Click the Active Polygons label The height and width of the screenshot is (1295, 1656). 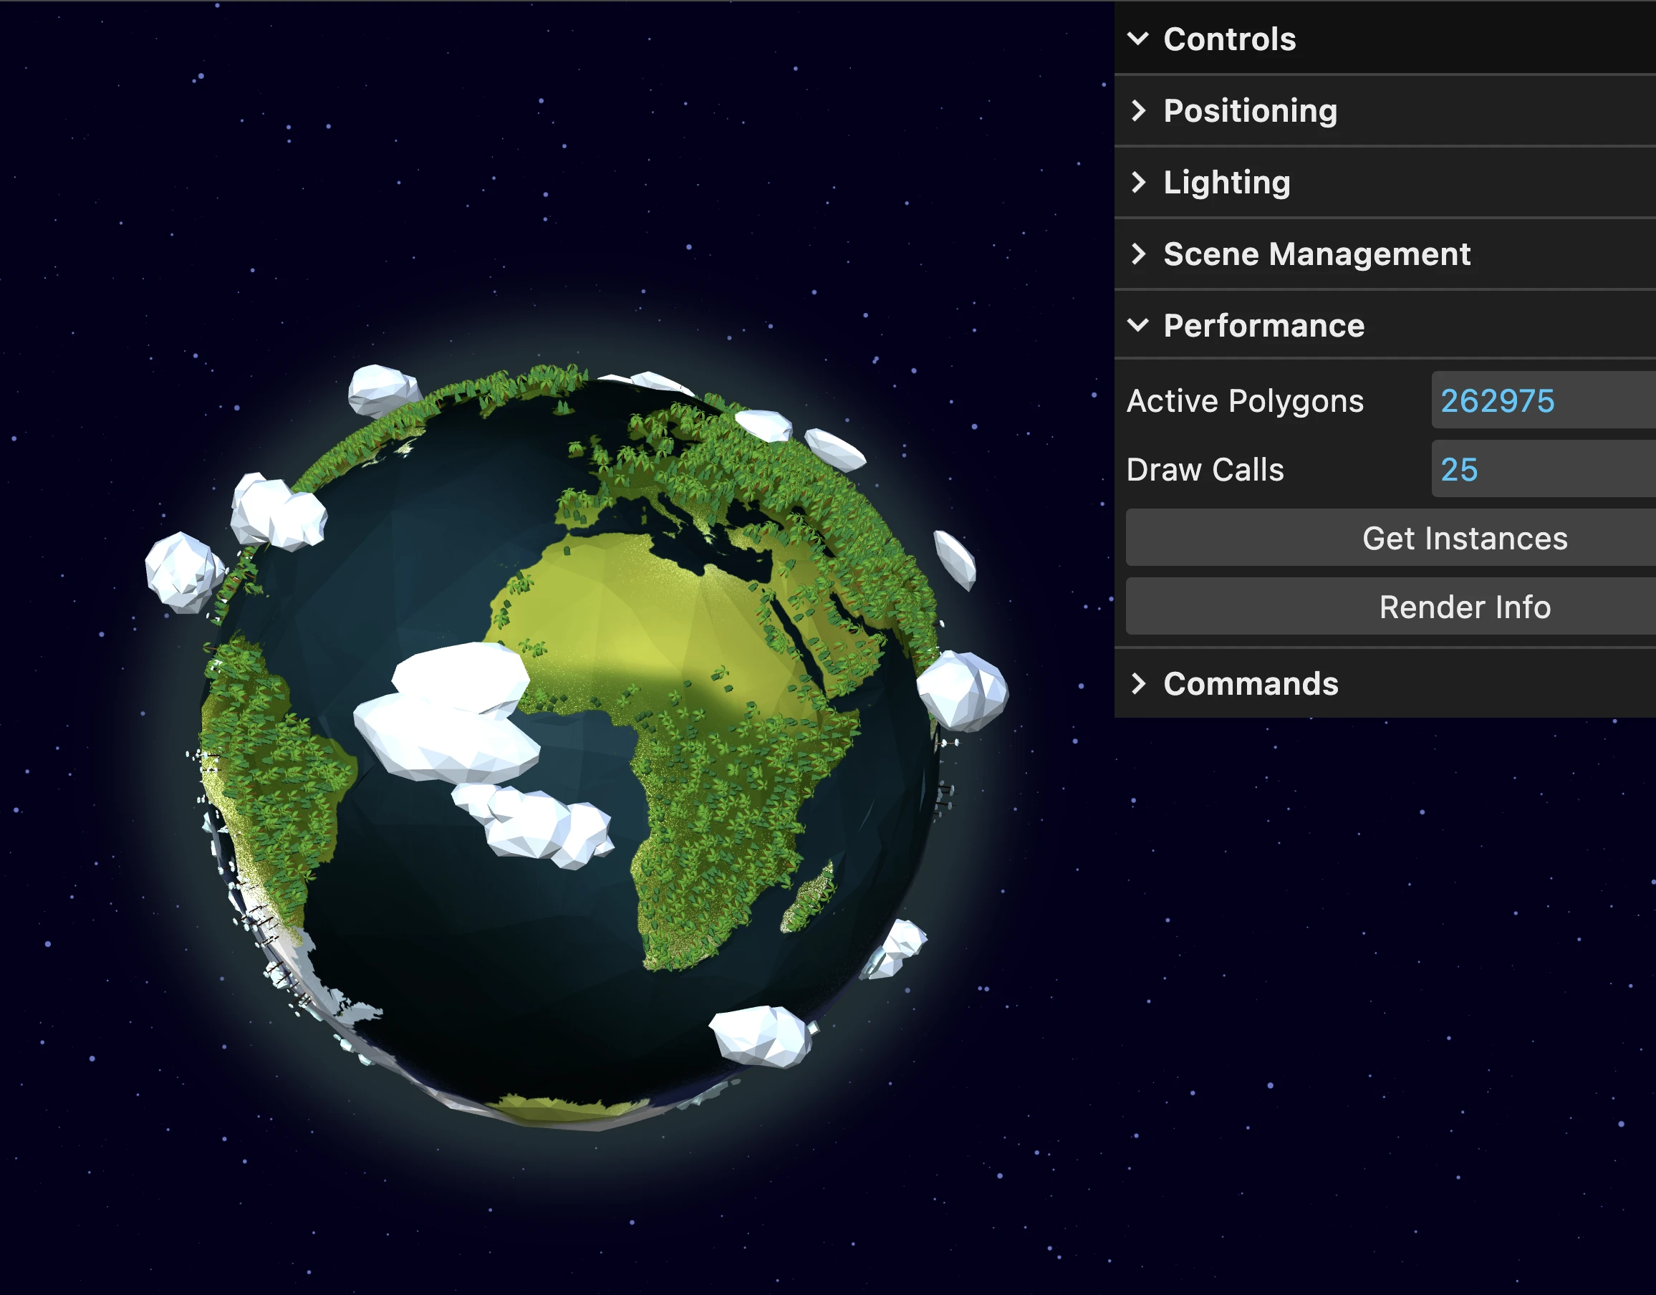(1244, 400)
